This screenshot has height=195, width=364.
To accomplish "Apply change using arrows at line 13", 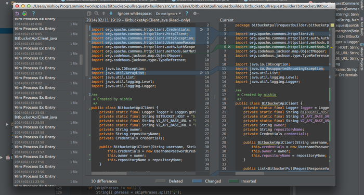I will coord(201,73).
